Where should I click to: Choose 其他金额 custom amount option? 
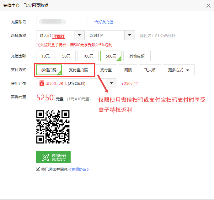137,56
